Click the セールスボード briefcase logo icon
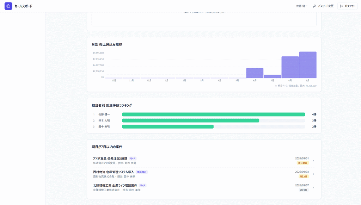The height and width of the screenshot is (205, 361). pyautogui.click(x=8, y=6)
